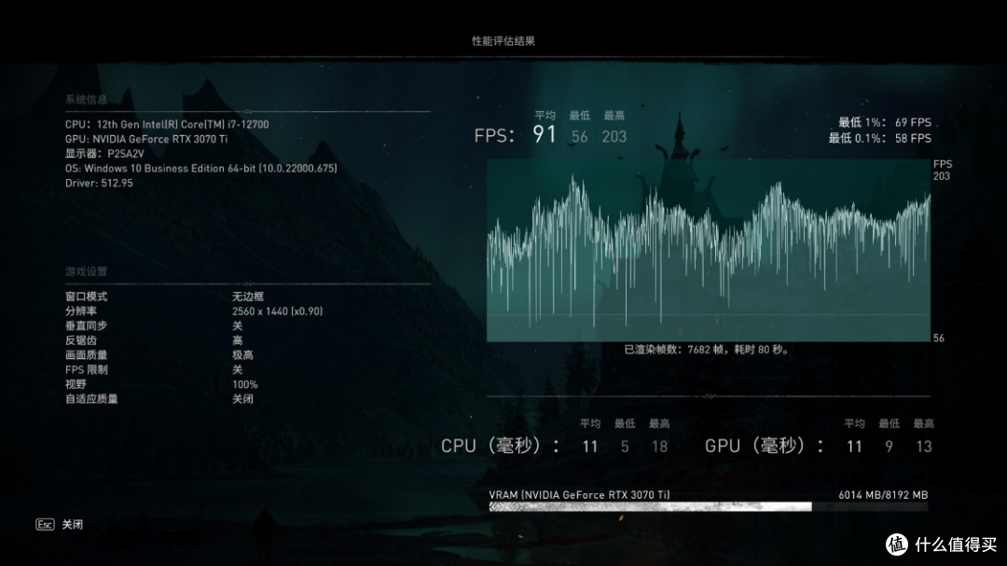
Task: Click the Esc key icon to close
Action: pos(45,525)
